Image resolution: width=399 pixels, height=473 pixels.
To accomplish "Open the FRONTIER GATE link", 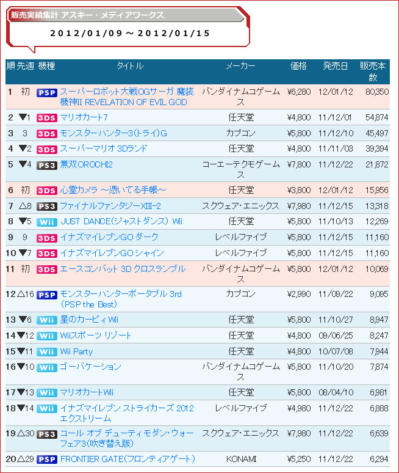I will click(x=128, y=459).
